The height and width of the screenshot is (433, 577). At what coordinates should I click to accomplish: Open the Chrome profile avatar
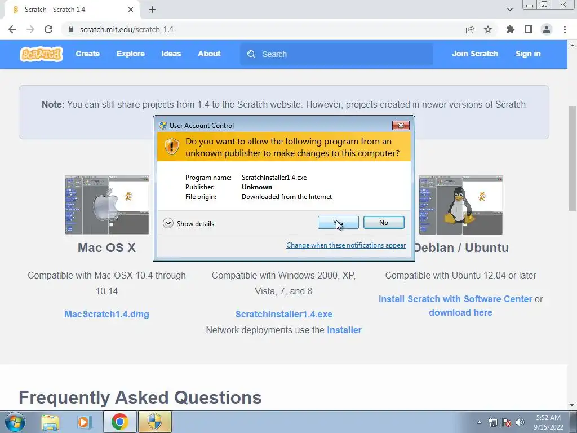coord(547,29)
